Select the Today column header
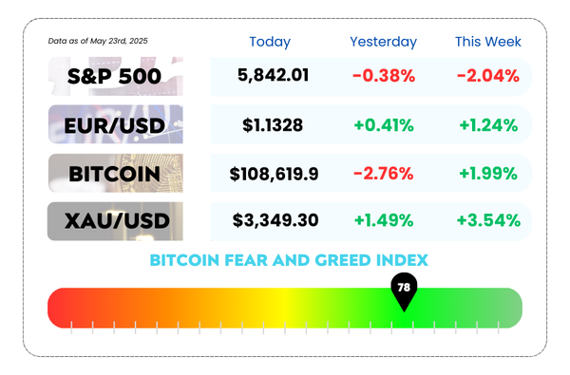Screen dimensions: 570x375 point(270,42)
